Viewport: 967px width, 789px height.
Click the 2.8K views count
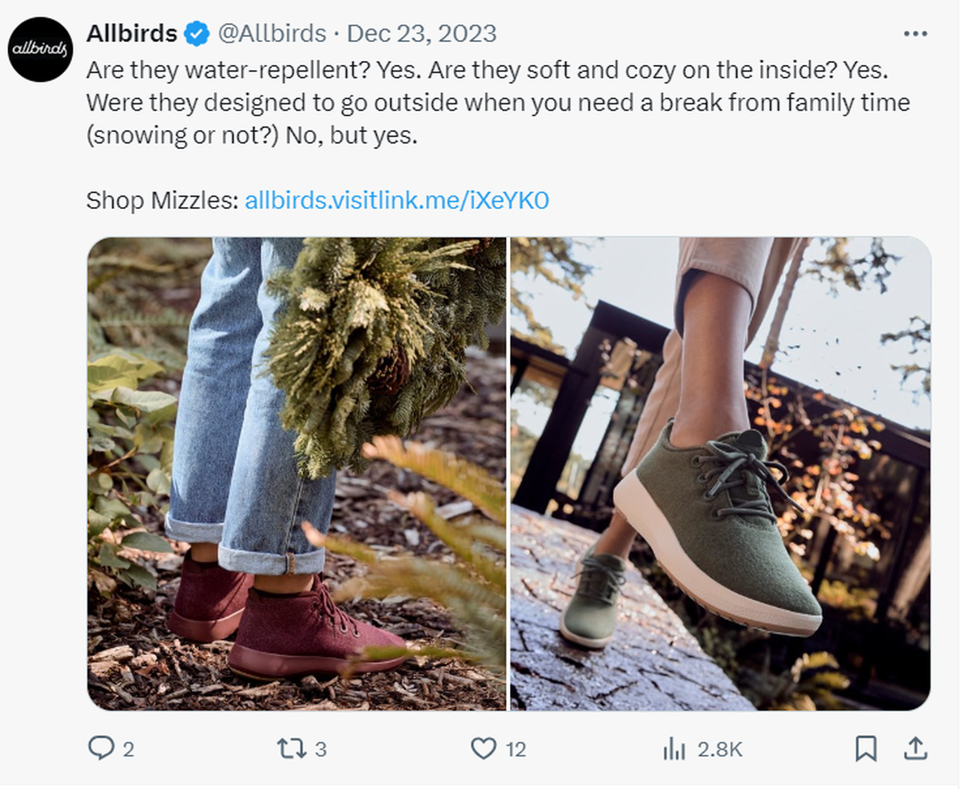tap(720, 749)
